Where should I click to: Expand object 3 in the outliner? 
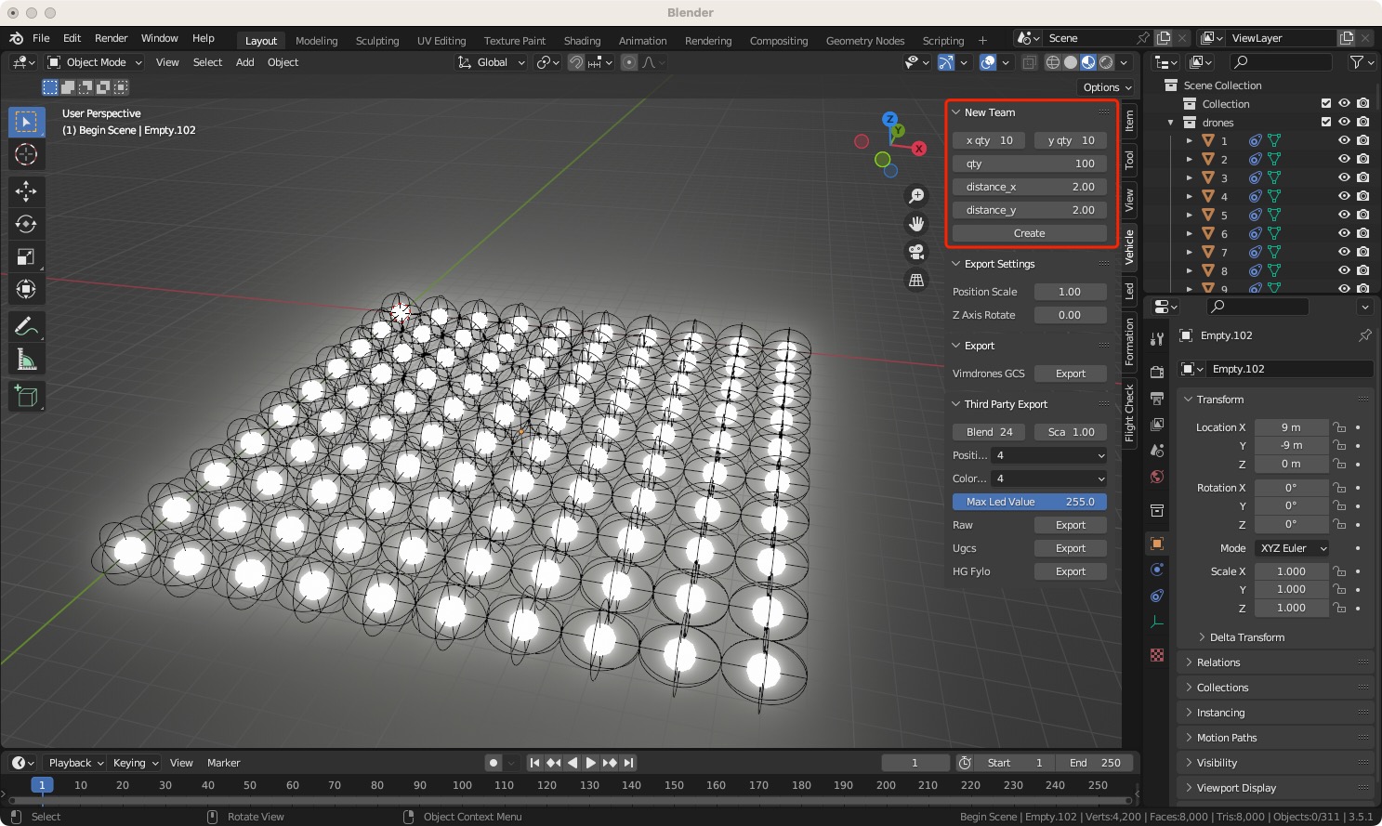click(x=1189, y=177)
